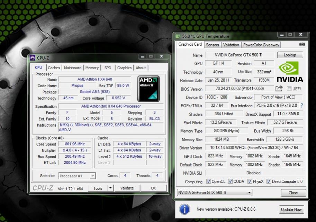Select the CPU tab in CPU-Z

[38, 67]
